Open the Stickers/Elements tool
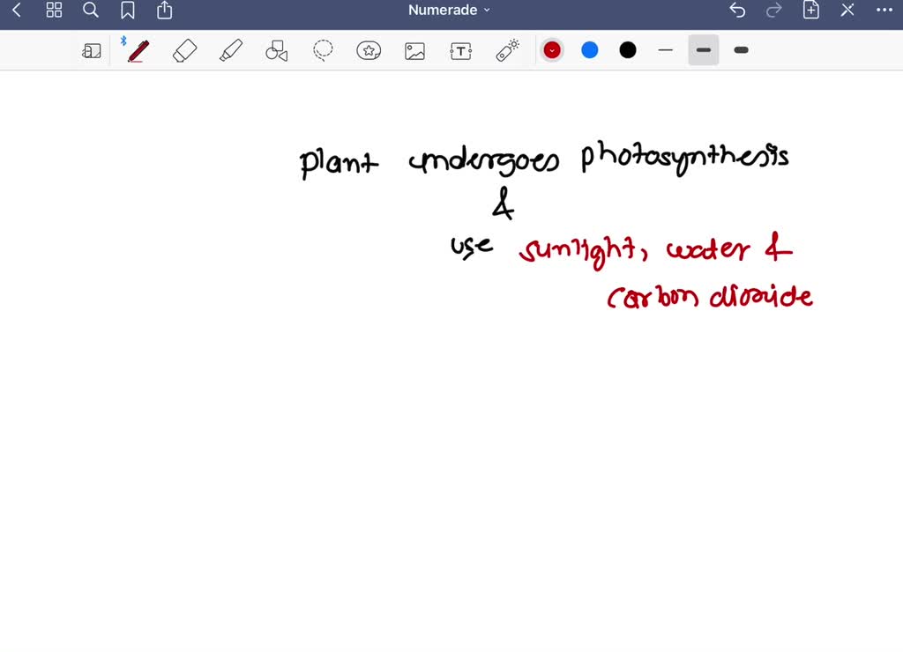Viewport: 903px width, 652px height. click(369, 50)
